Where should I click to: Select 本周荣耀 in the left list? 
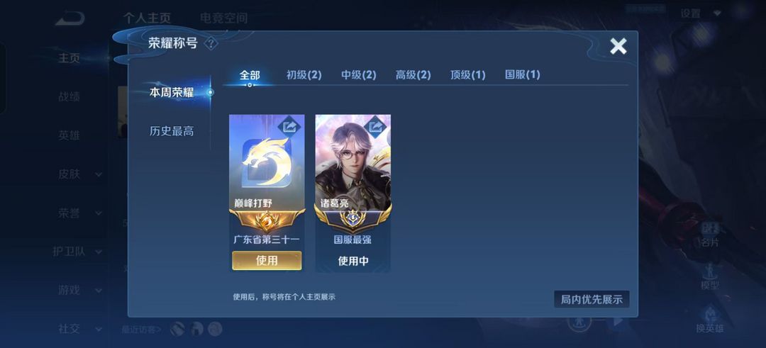(x=172, y=92)
